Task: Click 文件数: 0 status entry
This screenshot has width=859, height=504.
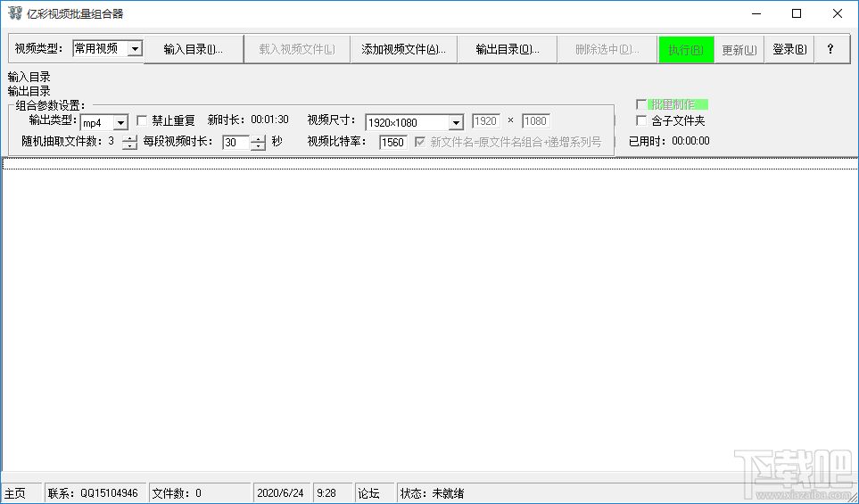Action: point(177,493)
